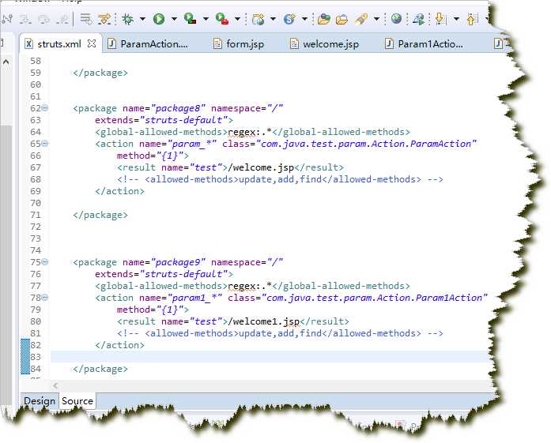
Task: Click "struts-default" on line 63
Action: point(183,120)
